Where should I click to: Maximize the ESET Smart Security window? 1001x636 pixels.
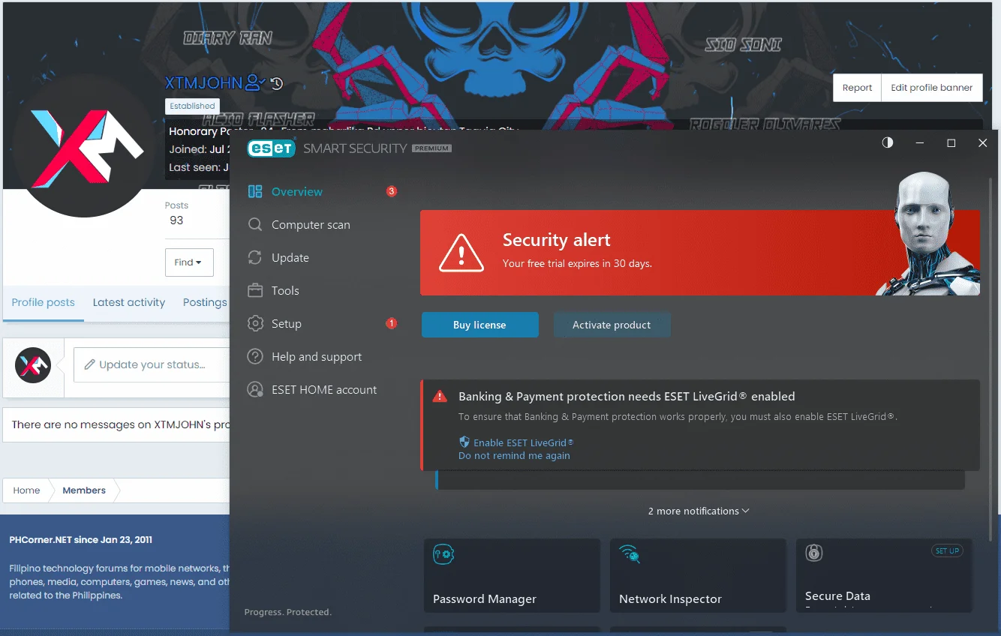pos(951,142)
